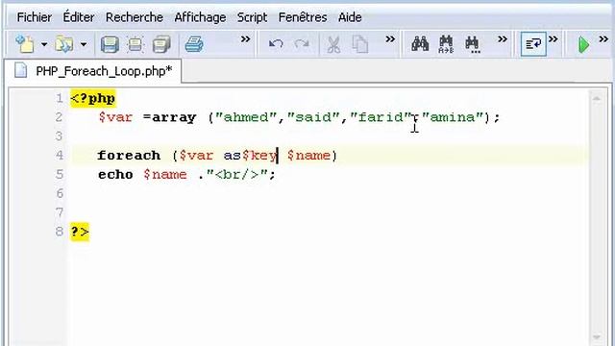This screenshot has height=346, width=615.
Task: Switch to the PHP_Foreach_Loop.php tab
Action: click(x=93, y=71)
